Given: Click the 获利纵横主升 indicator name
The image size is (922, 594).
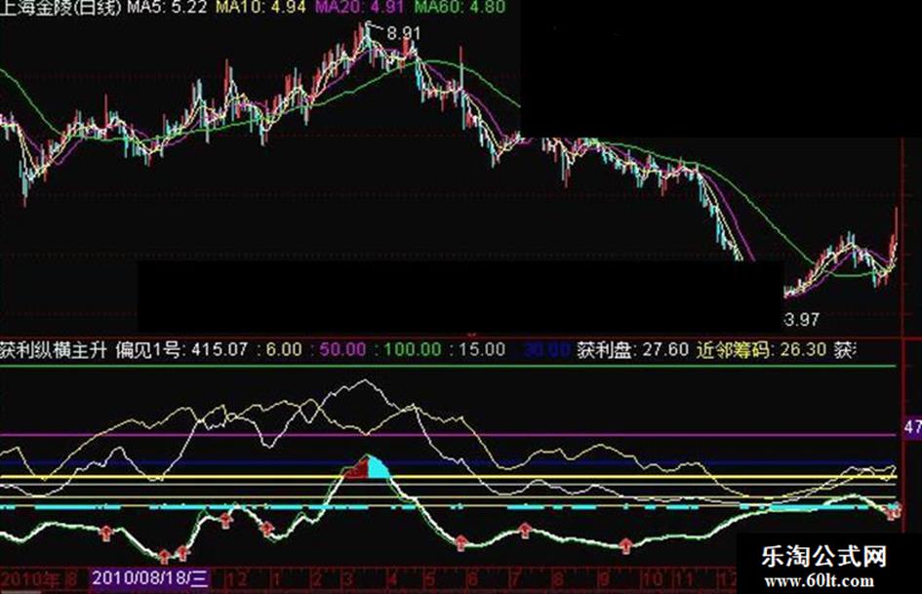Looking at the screenshot, I should coord(54,350).
